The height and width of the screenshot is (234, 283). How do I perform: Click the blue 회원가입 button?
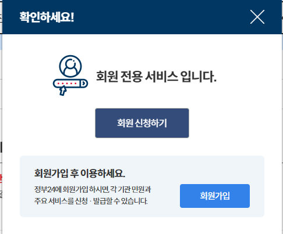click(x=215, y=196)
